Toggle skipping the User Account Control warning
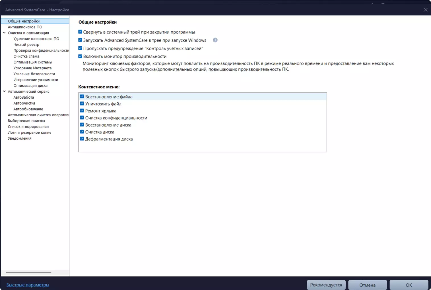Screen dimensions: 431x290 pos(80,48)
